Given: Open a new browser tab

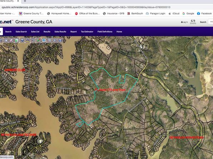Looking at the screenshot, I should click(x=25, y=1).
